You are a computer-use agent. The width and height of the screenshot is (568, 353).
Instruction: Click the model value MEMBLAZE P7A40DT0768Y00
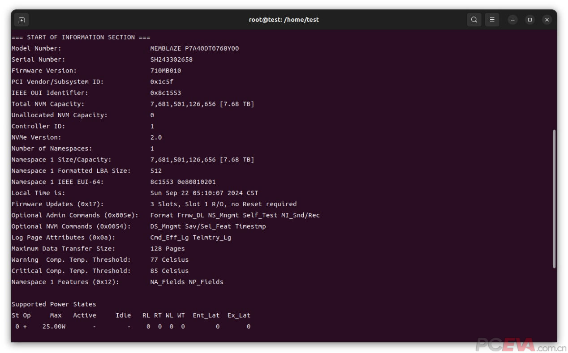tap(194, 48)
